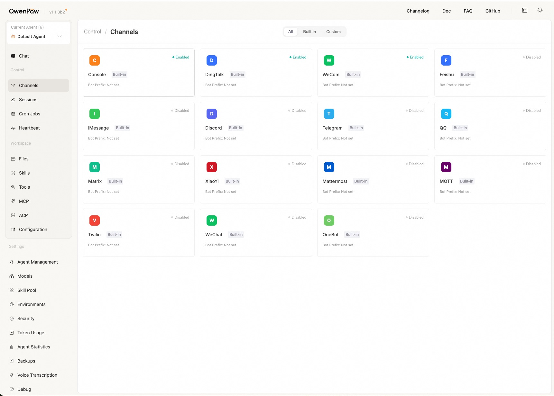Select Channels in the sidebar

pyautogui.click(x=39, y=85)
